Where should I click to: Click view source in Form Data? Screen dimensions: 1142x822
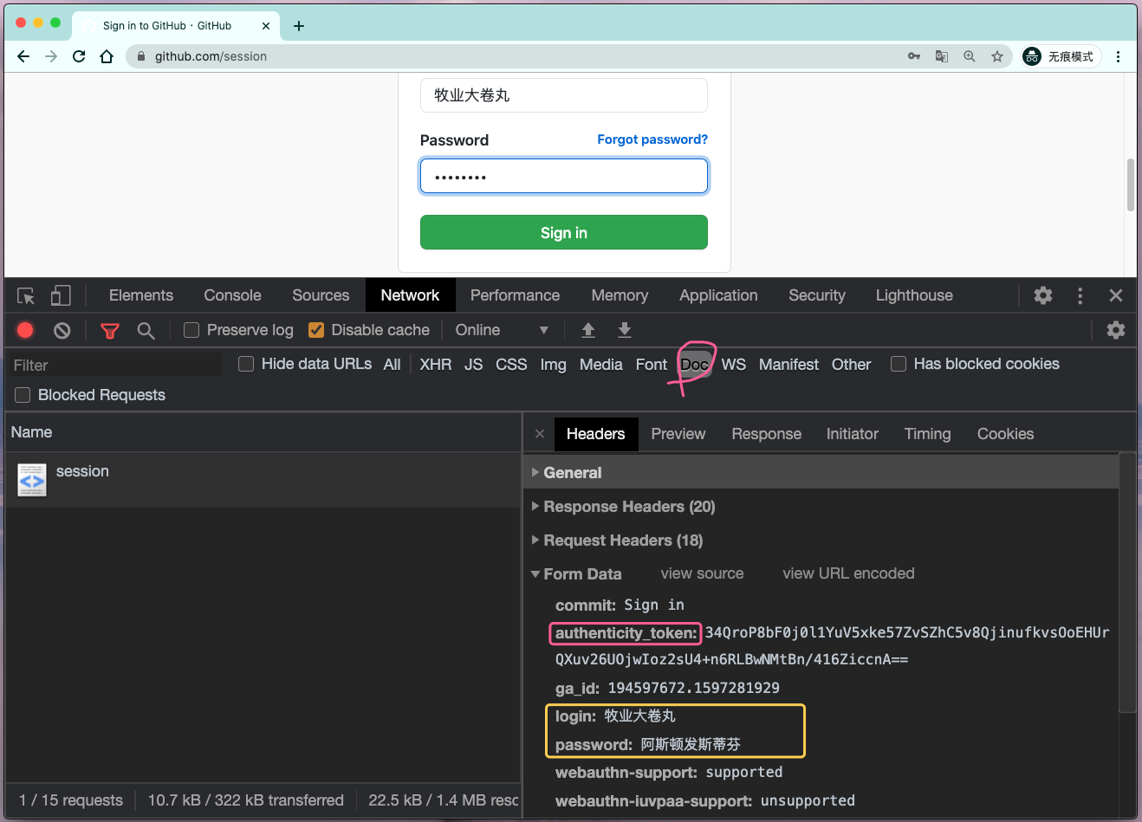[x=702, y=573]
